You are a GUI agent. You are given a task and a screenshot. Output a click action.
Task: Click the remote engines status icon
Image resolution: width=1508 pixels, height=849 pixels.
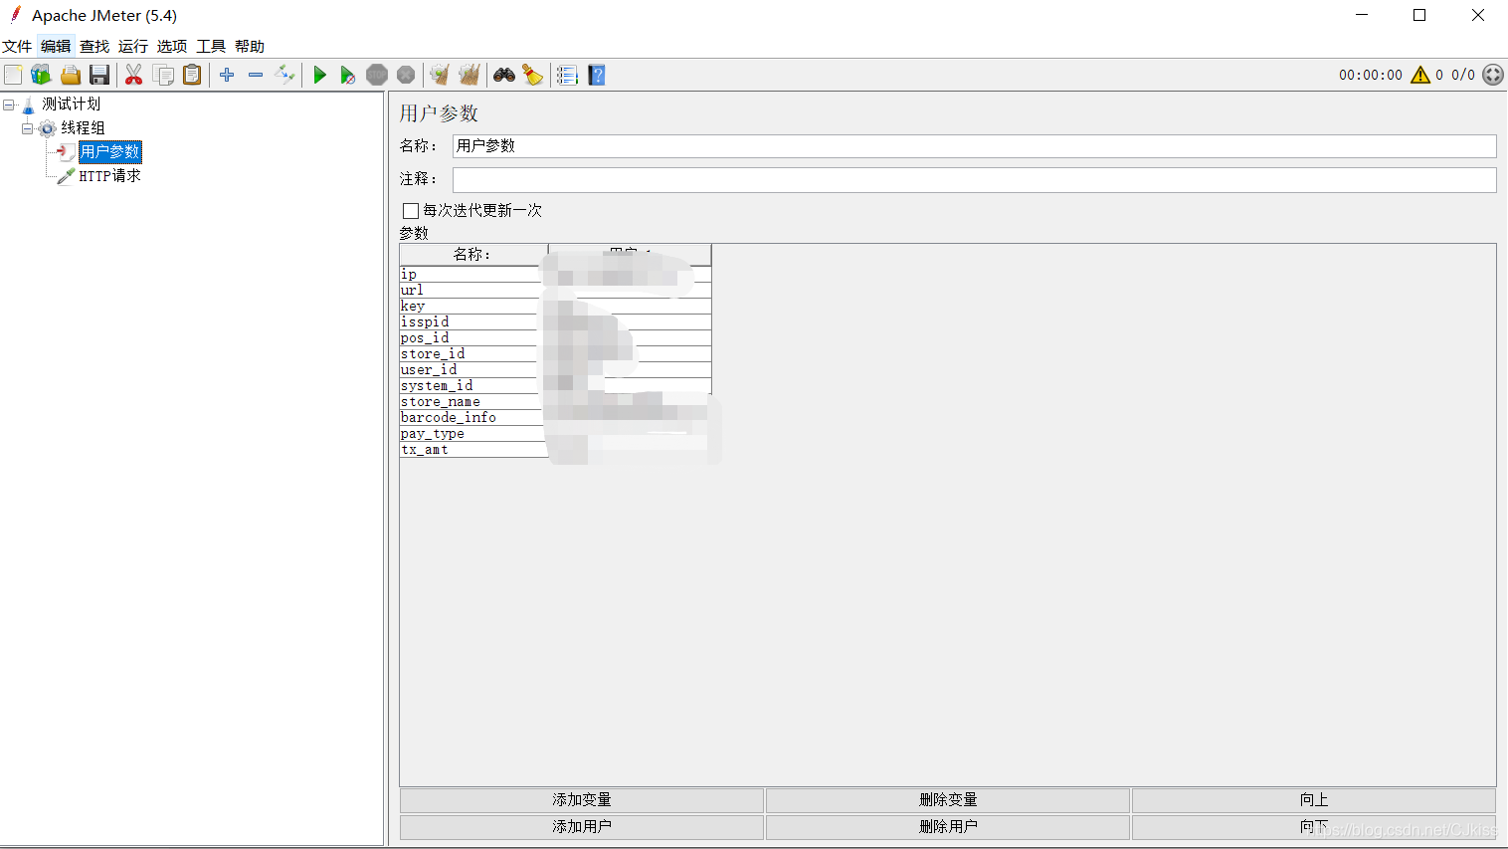click(x=1493, y=75)
